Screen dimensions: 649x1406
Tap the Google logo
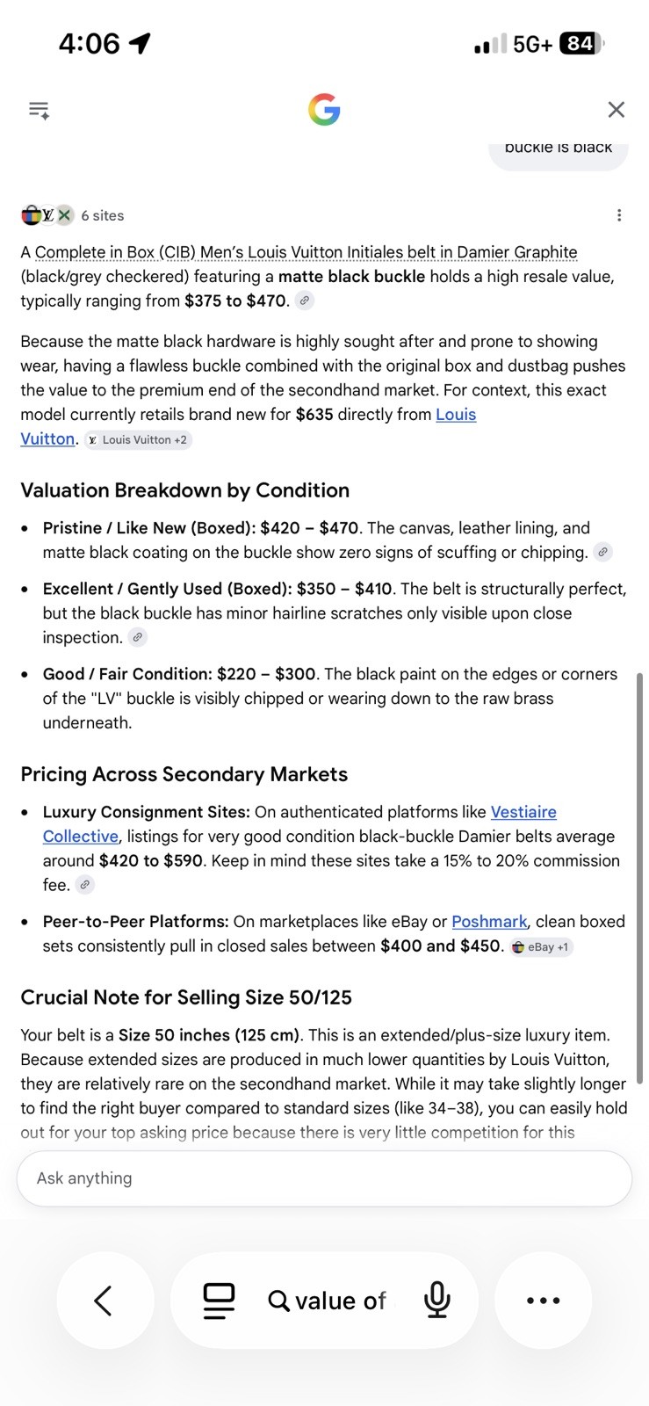point(324,110)
